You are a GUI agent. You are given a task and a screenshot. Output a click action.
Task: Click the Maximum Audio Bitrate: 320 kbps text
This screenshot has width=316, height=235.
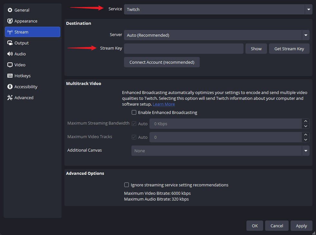point(156,199)
